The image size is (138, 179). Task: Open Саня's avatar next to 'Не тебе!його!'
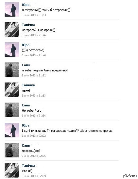click(x=12, y=110)
